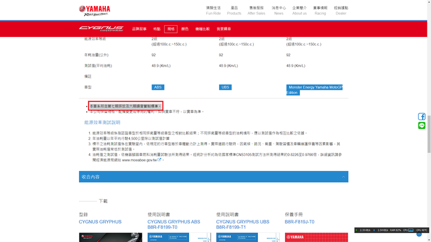Open the Dealer menu
The height and width of the screenshot is (242, 431).
pyautogui.click(x=341, y=10)
